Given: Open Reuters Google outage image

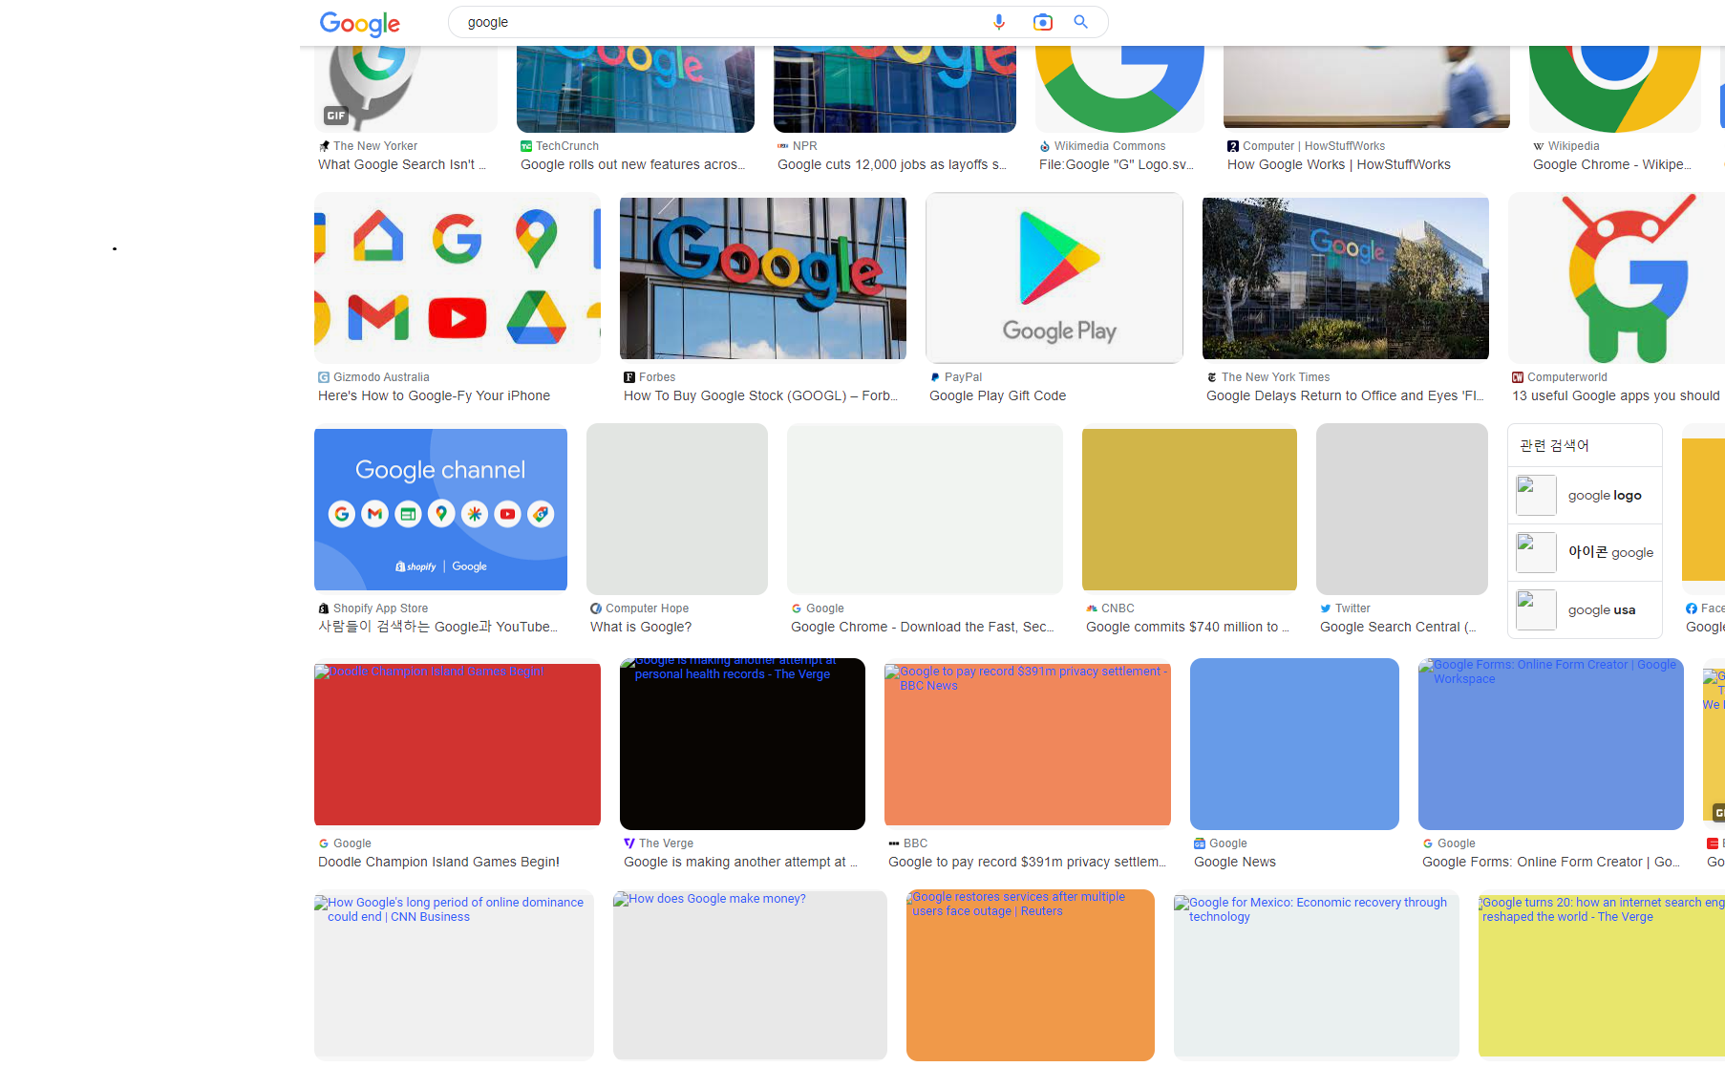Looking at the screenshot, I should click(x=1031, y=975).
